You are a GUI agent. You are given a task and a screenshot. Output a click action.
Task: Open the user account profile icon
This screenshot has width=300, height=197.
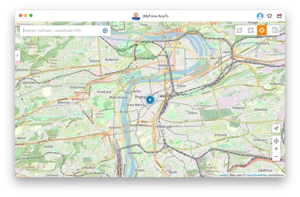click(x=260, y=16)
